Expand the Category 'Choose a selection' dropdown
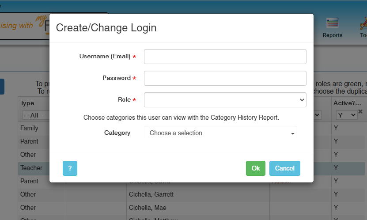 click(221, 133)
